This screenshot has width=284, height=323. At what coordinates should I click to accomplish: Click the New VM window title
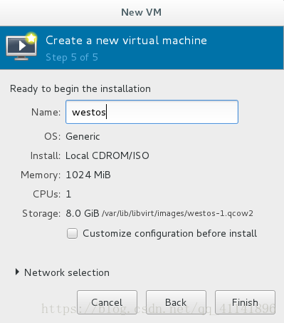142,12
